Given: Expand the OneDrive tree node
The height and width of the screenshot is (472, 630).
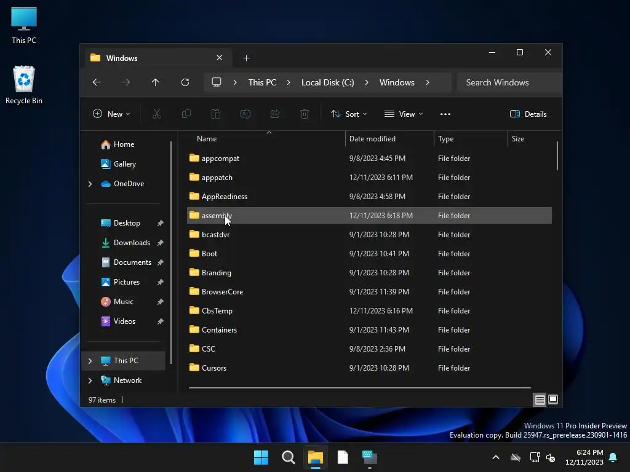Looking at the screenshot, I should 90,184.
